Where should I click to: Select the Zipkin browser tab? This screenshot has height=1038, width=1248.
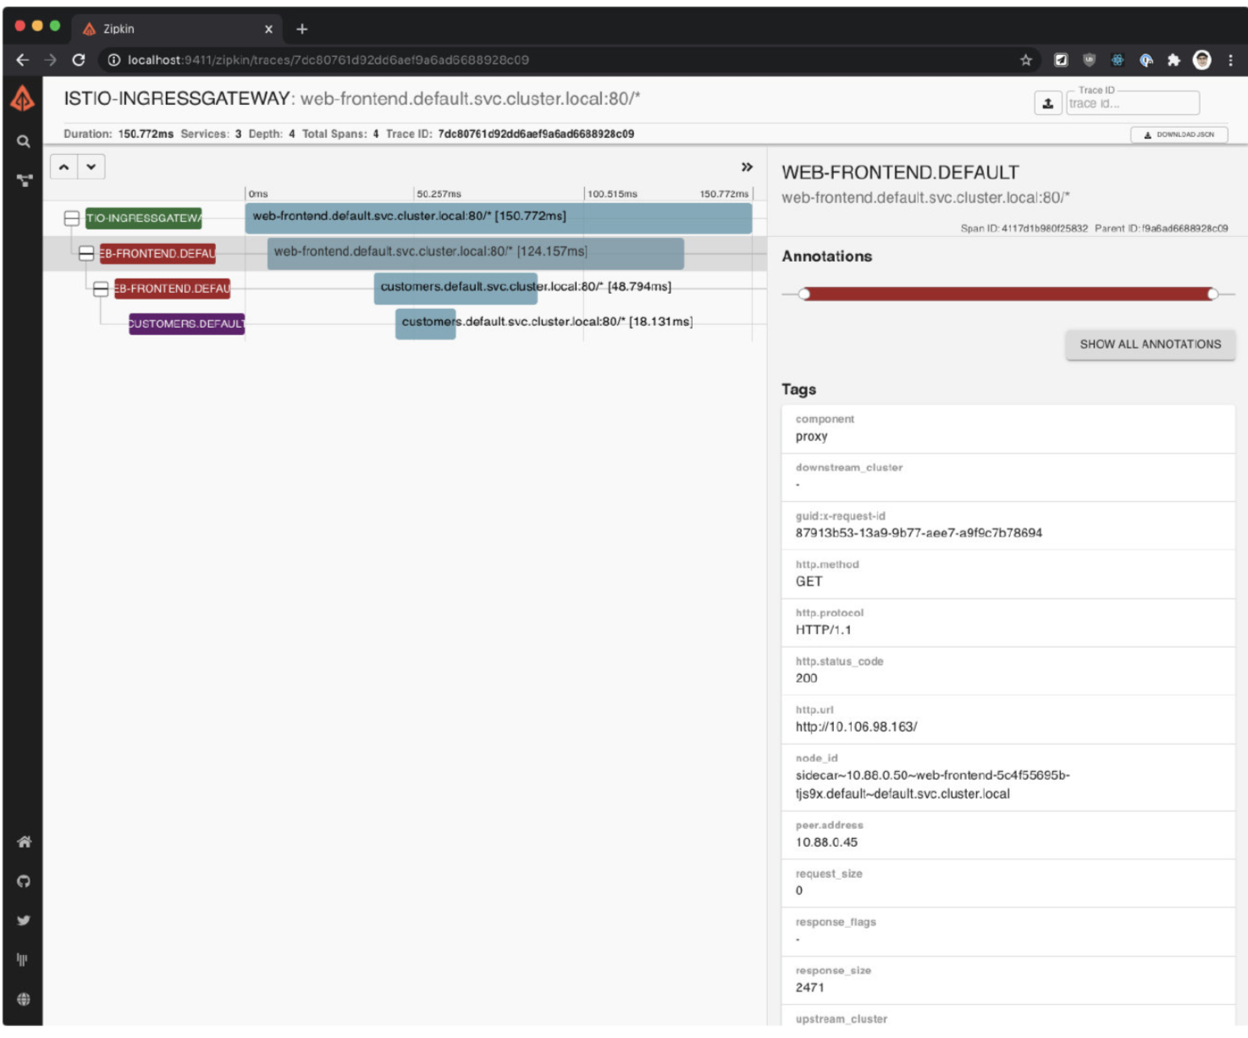(178, 29)
